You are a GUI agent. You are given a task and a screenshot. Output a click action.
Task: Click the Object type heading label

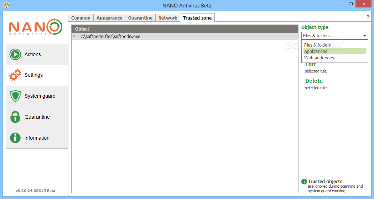click(x=315, y=27)
